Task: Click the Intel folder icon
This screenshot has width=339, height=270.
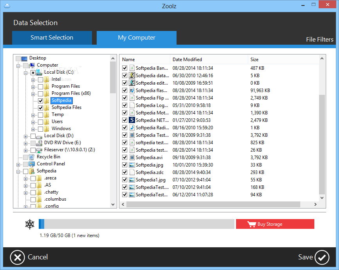Action: (47, 80)
